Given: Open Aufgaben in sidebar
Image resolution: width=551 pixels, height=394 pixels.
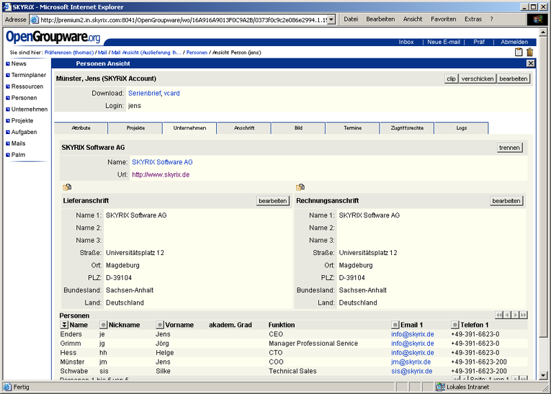Looking at the screenshot, I should 24,132.
